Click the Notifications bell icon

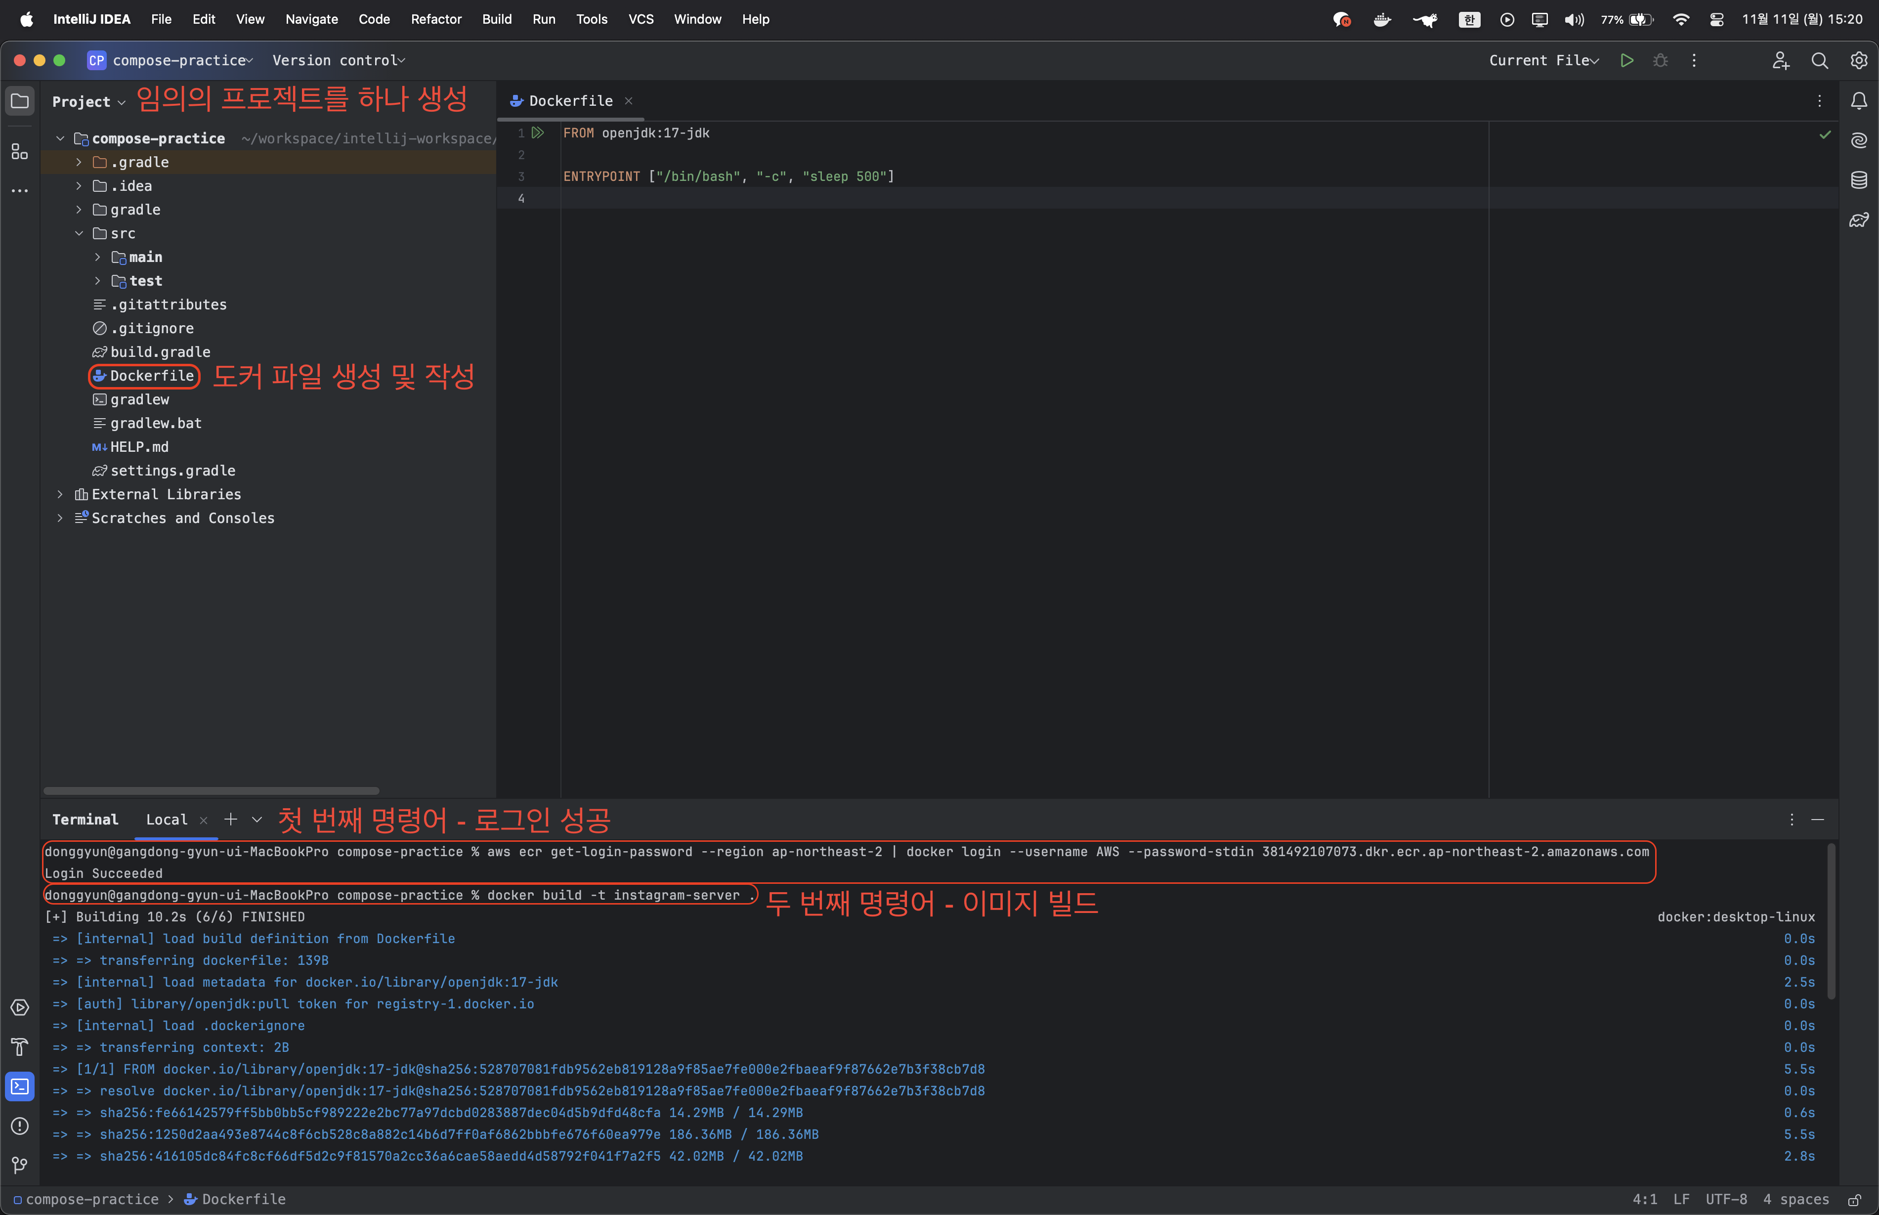(x=1859, y=101)
